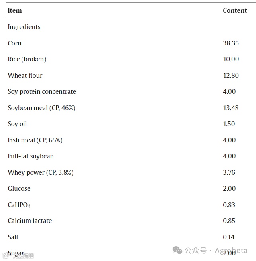Click the 38.35 value for Corn
256x261 pixels.
[231, 43]
